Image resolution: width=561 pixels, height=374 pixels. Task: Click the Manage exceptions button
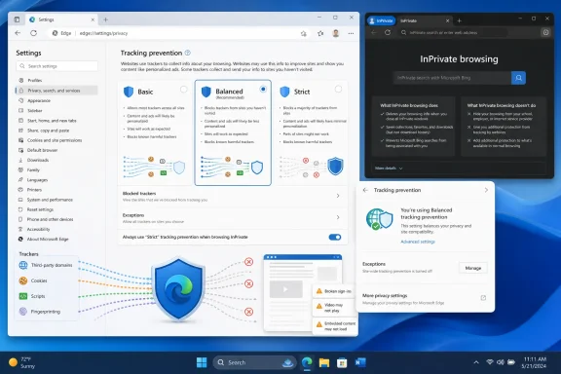pyautogui.click(x=473, y=268)
